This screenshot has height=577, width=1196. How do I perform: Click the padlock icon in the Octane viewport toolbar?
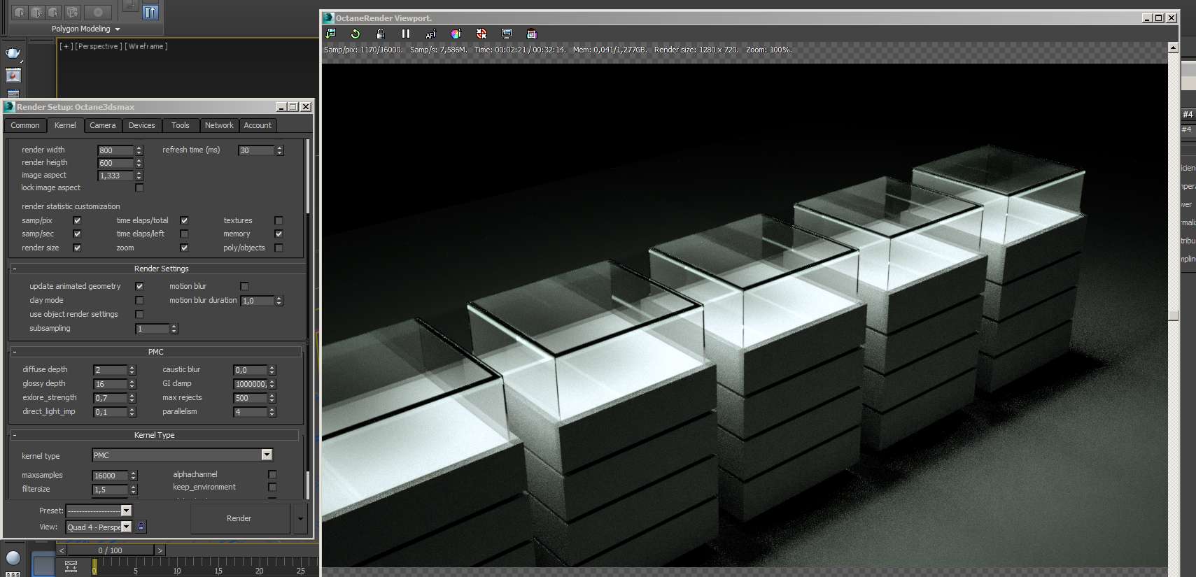(x=381, y=34)
